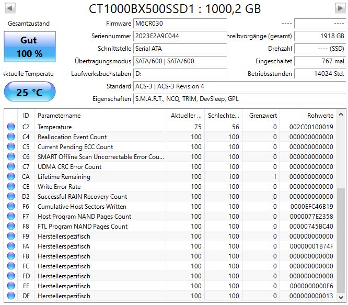The height and width of the screenshot is (305, 348).
Task: Click raw value 000000000013
Action: tap(311, 296)
